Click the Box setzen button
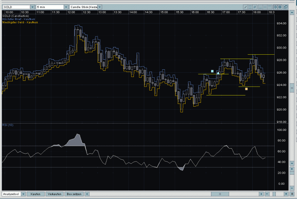The image size is (297, 199). [74, 194]
